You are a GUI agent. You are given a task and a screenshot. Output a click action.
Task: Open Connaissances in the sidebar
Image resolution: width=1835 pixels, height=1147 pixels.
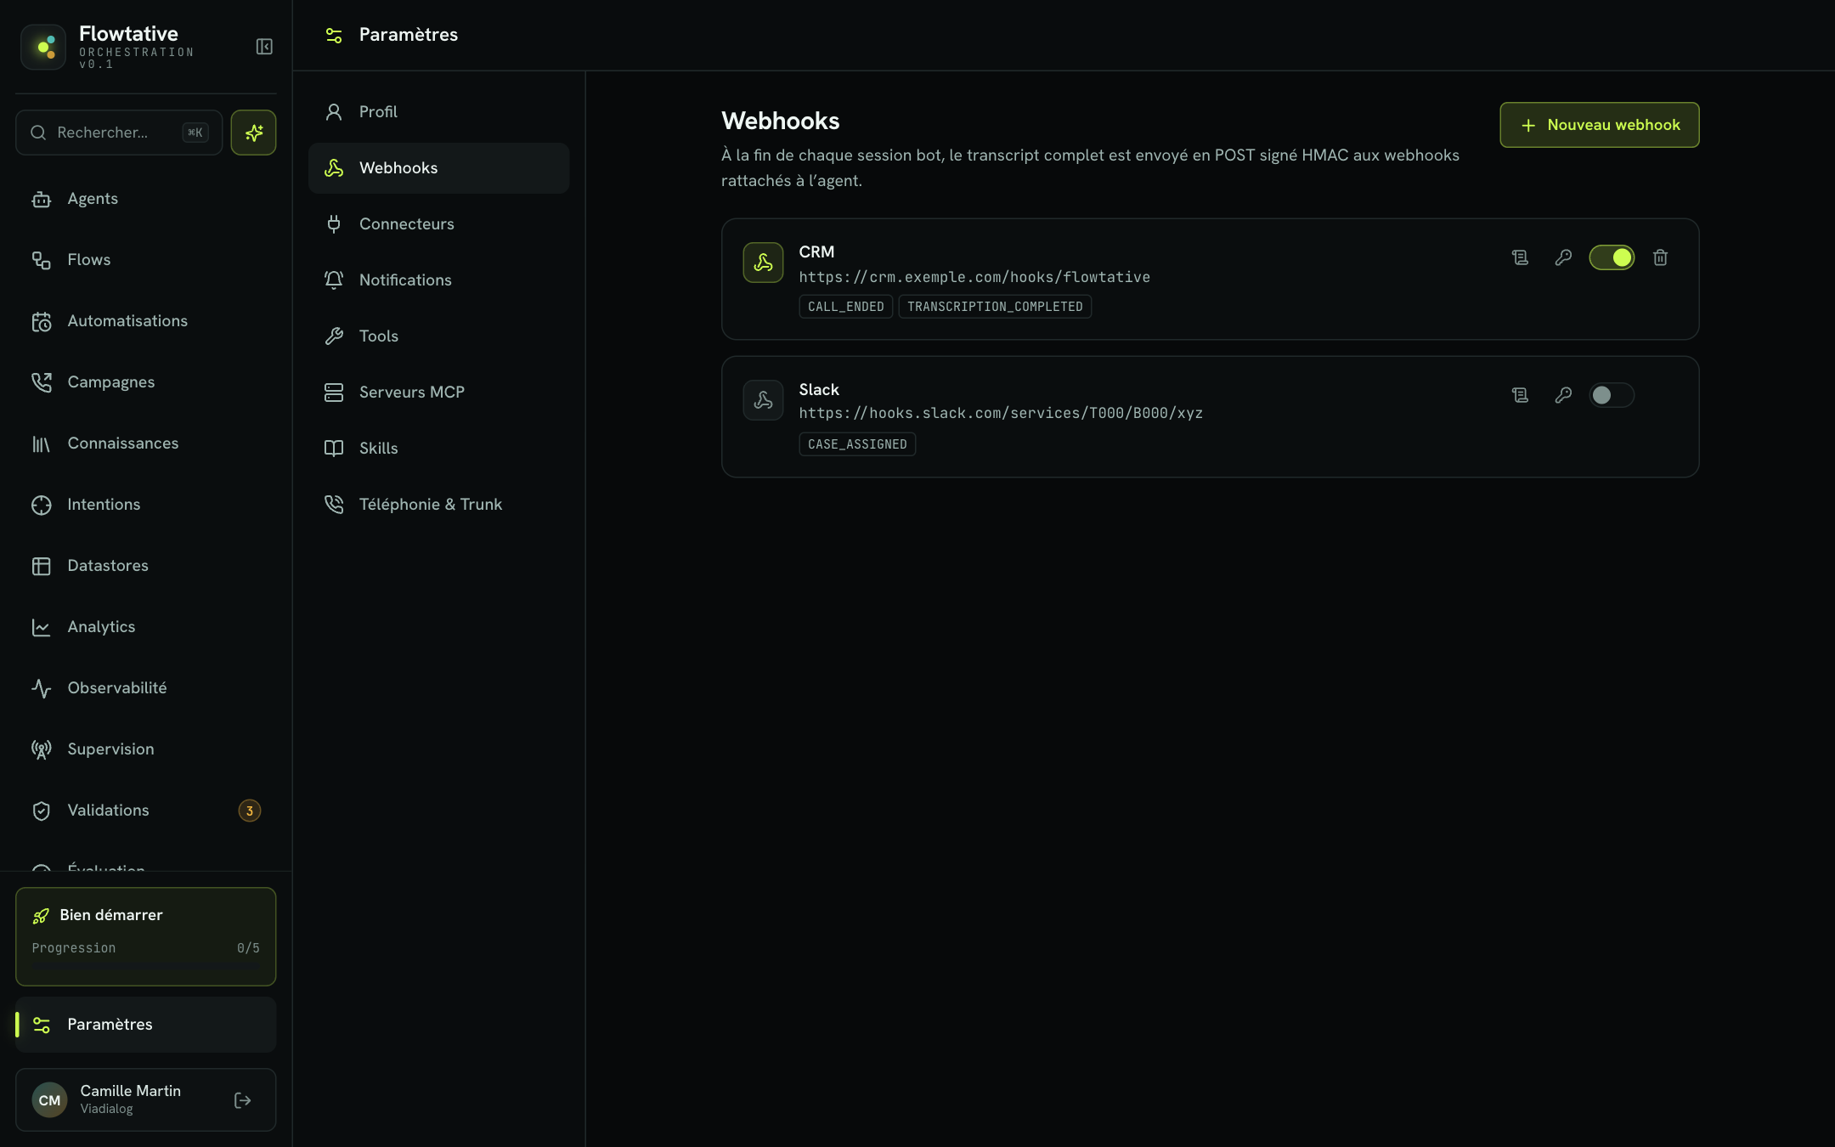tap(145, 444)
